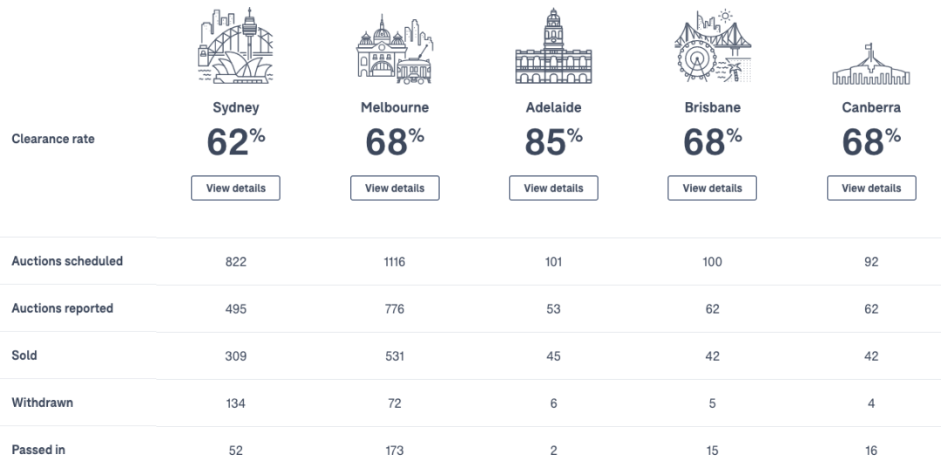941x475 pixels.
Task: Click the Auctions scheduled row label
Action: tap(67, 261)
